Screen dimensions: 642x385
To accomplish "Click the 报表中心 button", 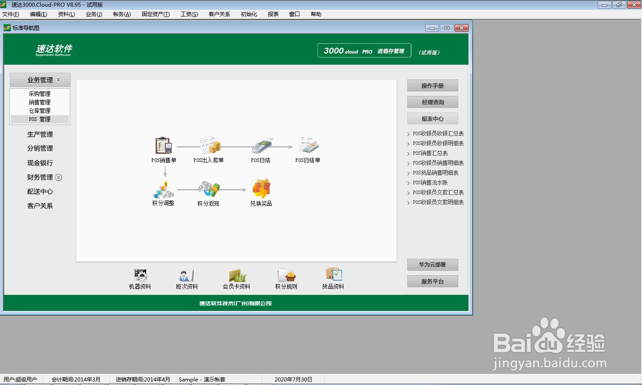I will click(x=432, y=119).
